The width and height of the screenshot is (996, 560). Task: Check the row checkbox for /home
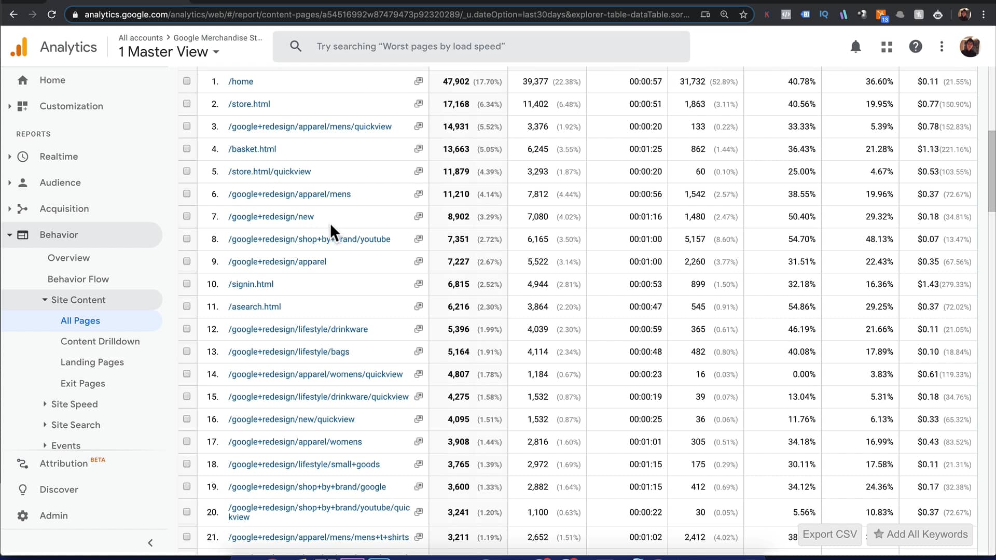point(187,81)
